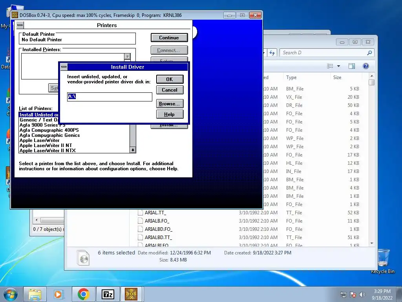This screenshot has width=402, height=302.
Task: Click the Installed Printers scroll up arrow
Action: tap(127, 56)
